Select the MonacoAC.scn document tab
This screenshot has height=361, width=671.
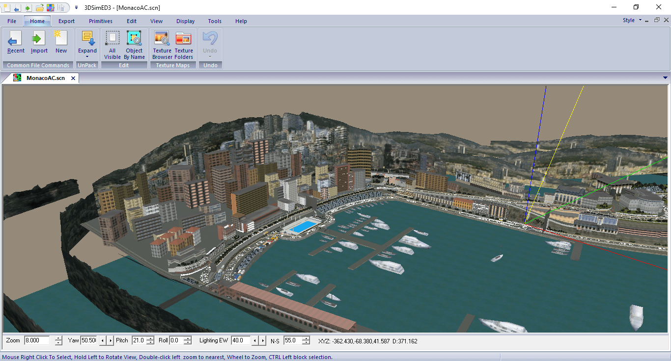click(45, 78)
